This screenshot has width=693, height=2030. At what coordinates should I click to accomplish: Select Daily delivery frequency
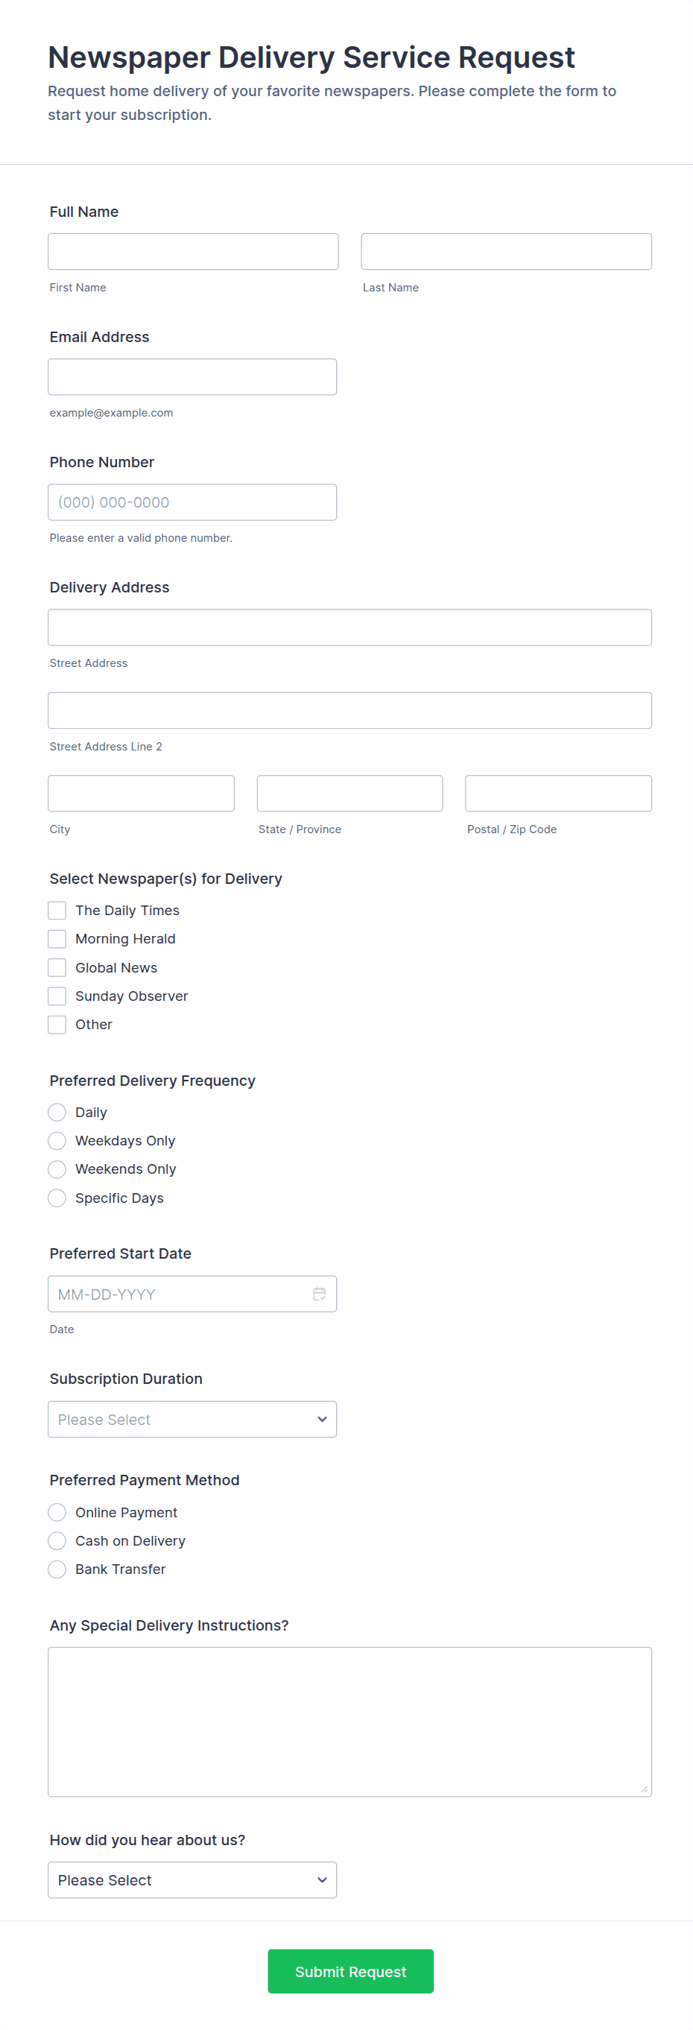pos(57,1112)
